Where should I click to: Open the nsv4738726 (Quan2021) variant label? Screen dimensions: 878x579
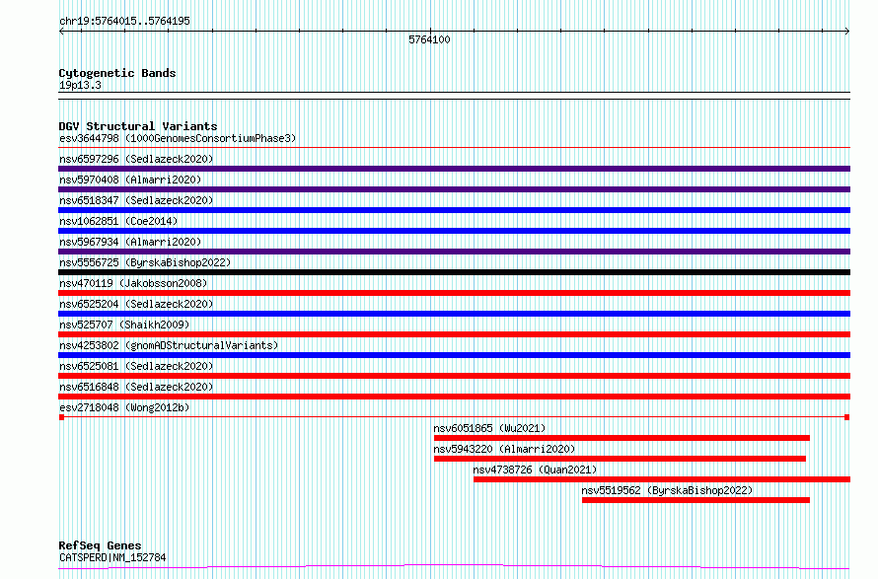[x=535, y=470]
